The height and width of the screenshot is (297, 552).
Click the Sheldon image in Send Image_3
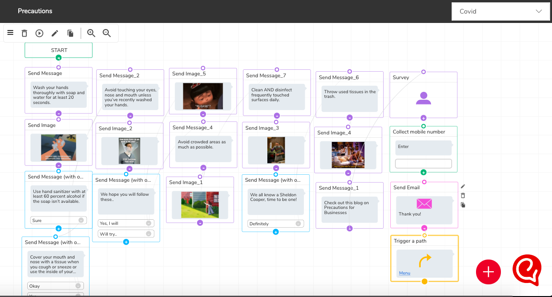[x=276, y=150]
